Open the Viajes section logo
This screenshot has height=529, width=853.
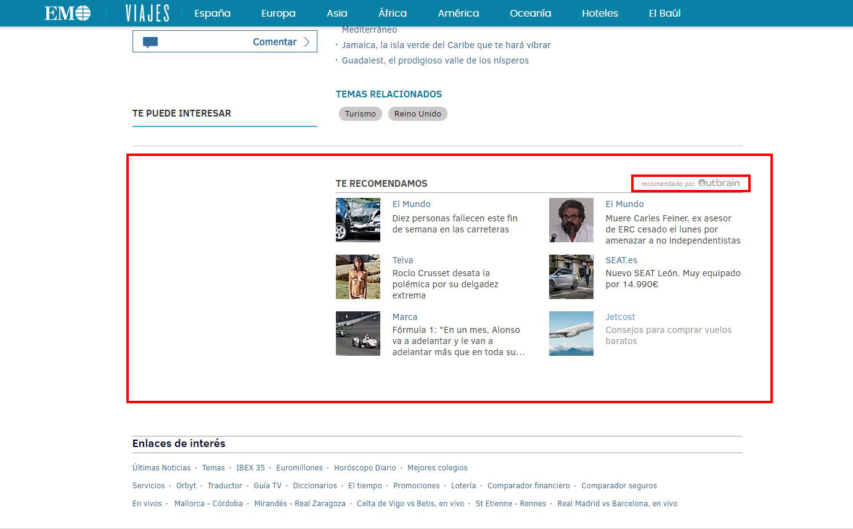pos(147,13)
